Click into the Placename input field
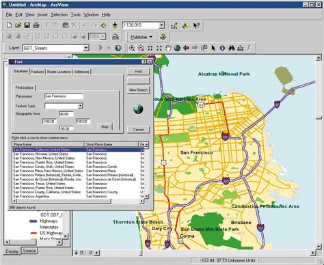 point(64,96)
